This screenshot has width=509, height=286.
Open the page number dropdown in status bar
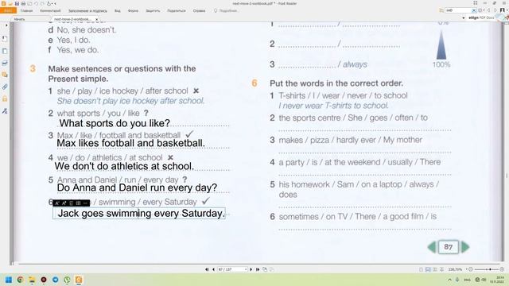click(246, 269)
